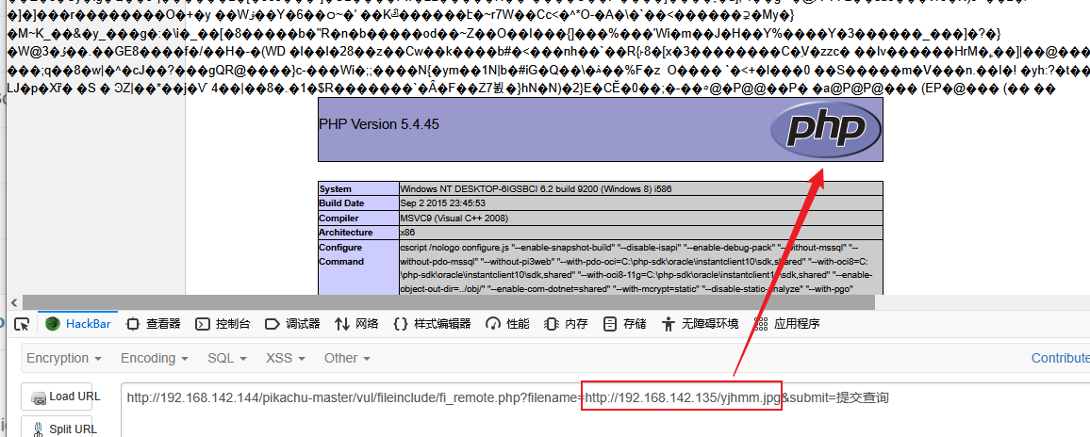This screenshot has width=1090, height=437.
Task: Follow the Contribute link in HackBar
Action: click(1060, 359)
